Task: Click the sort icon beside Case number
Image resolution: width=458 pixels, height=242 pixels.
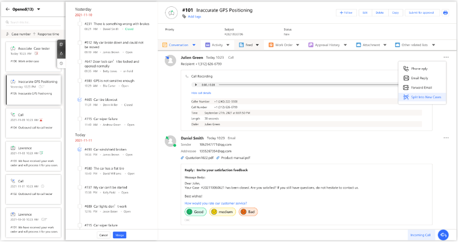Action: (7, 34)
